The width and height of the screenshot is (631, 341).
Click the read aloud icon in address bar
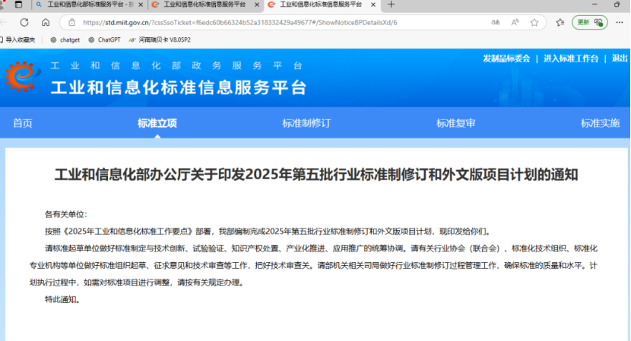[x=515, y=23]
